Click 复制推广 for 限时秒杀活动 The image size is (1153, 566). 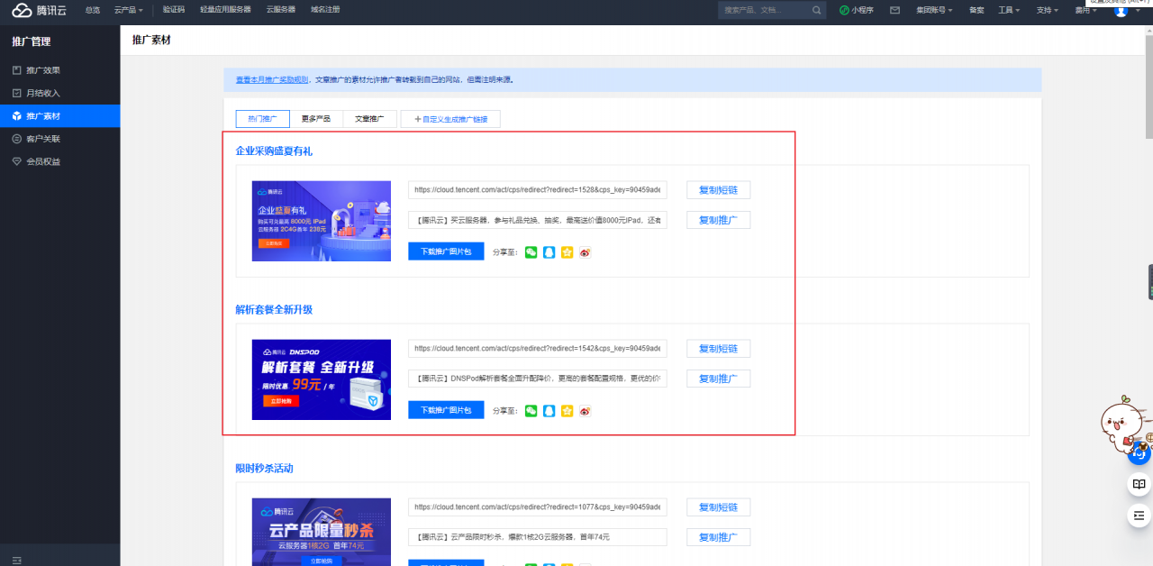(719, 537)
